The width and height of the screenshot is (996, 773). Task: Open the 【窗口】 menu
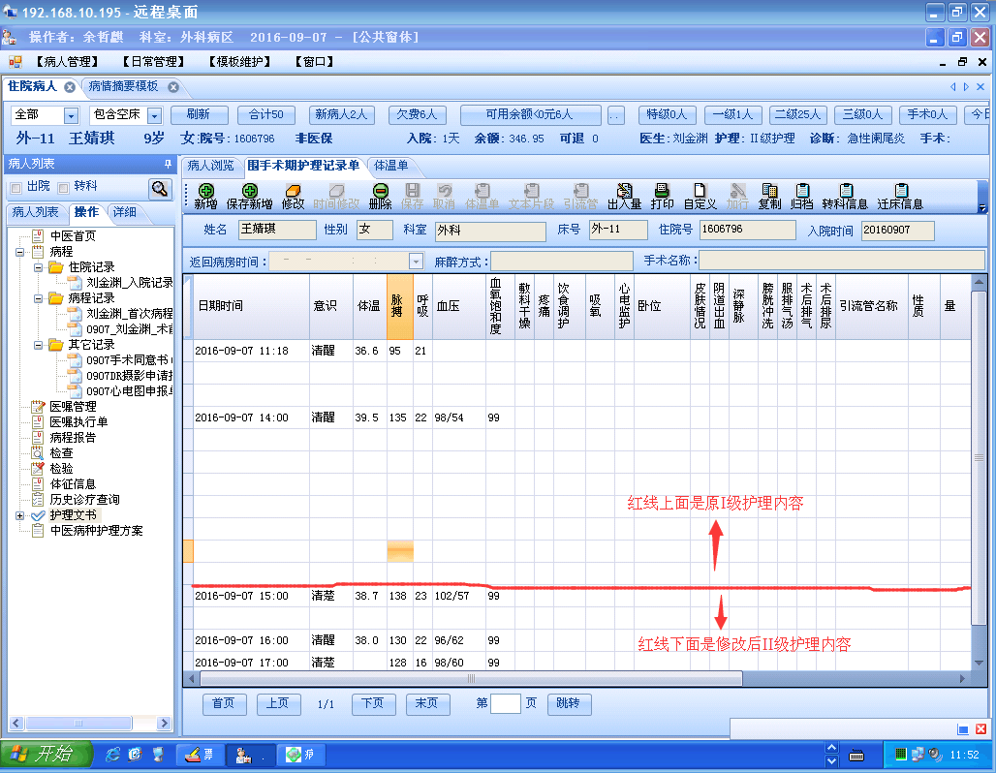coord(315,62)
